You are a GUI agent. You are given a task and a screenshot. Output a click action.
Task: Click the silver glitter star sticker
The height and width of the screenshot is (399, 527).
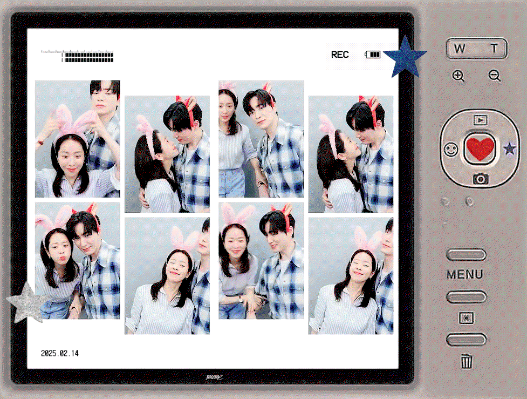point(27,303)
